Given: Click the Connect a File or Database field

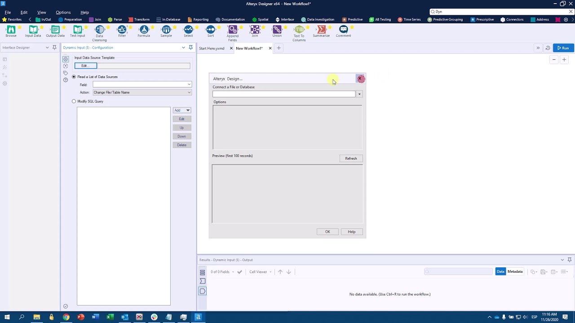Looking at the screenshot, I should point(284,94).
